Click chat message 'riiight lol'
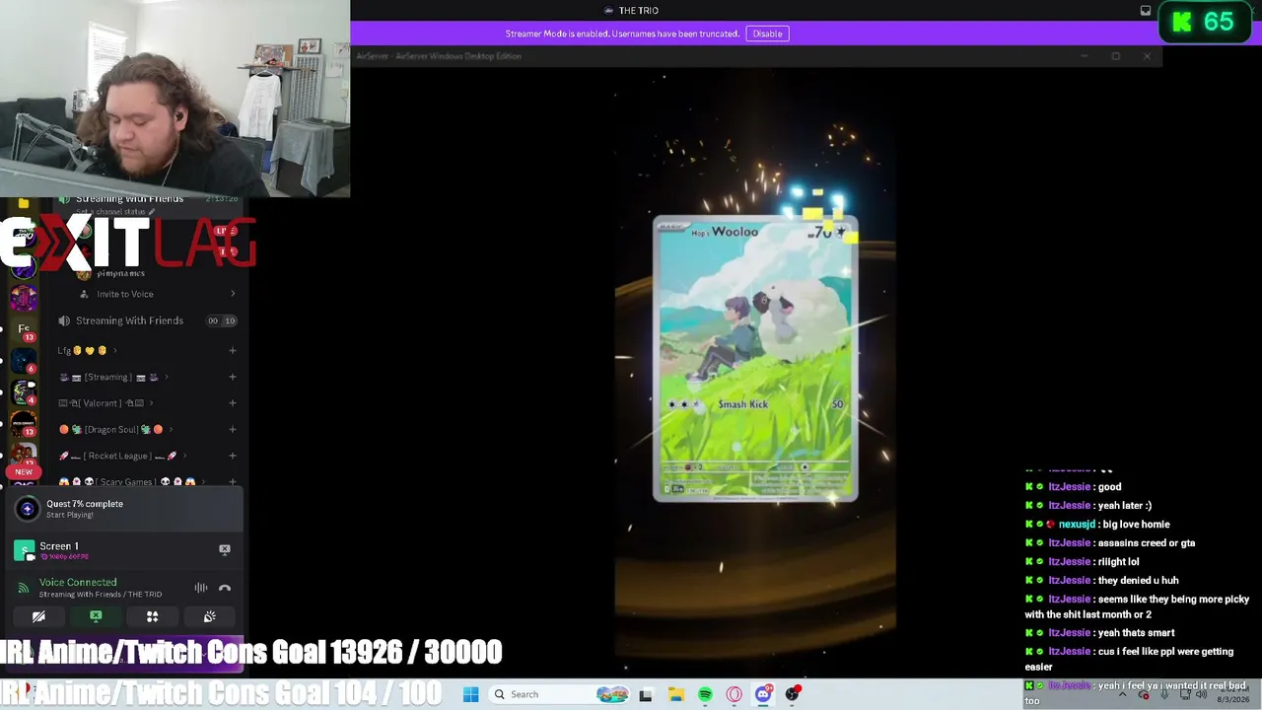Viewport: 1262px width, 710px height. click(1118, 562)
